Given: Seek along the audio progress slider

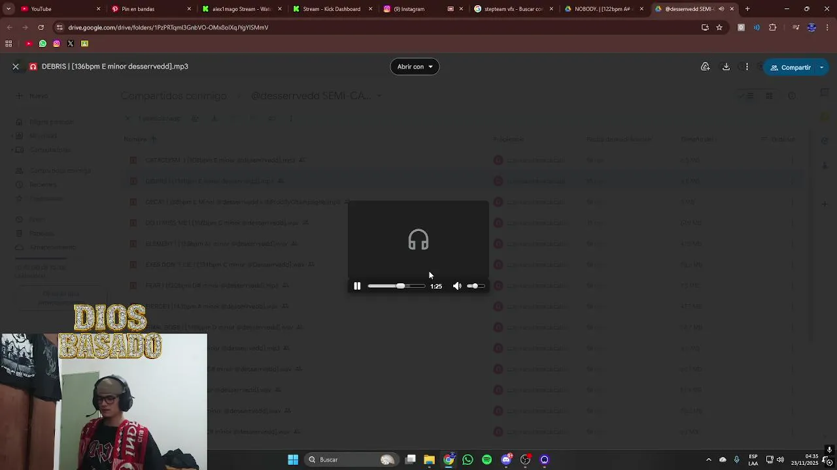Looking at the screenshot, I should pyautogui.click(x=396, y=286).
